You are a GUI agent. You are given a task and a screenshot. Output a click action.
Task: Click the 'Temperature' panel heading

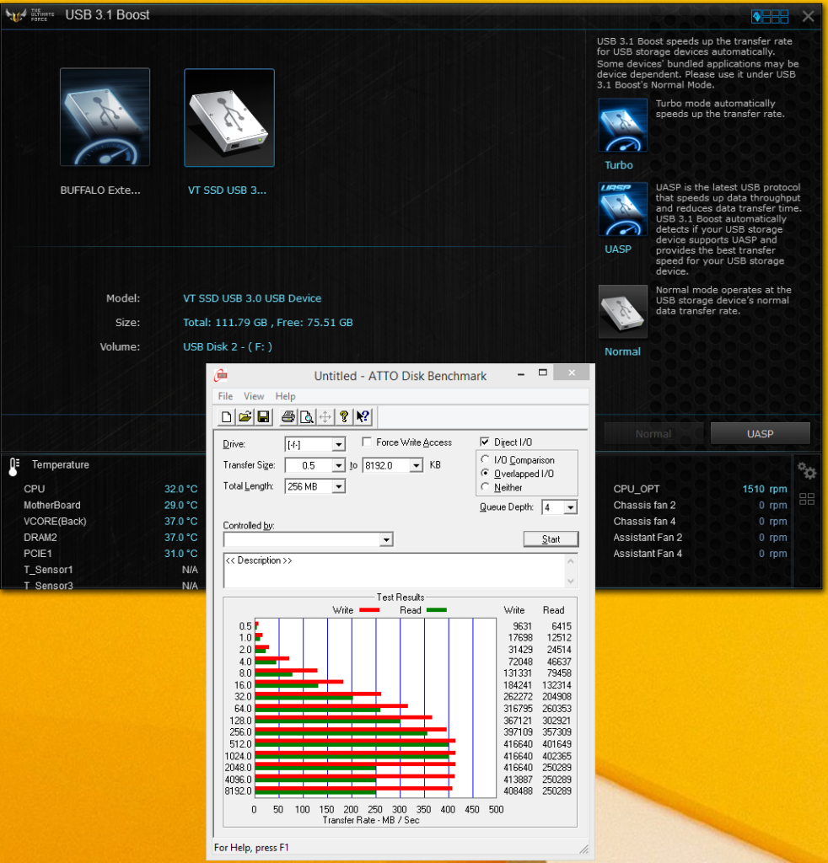(x=61, y=464)
